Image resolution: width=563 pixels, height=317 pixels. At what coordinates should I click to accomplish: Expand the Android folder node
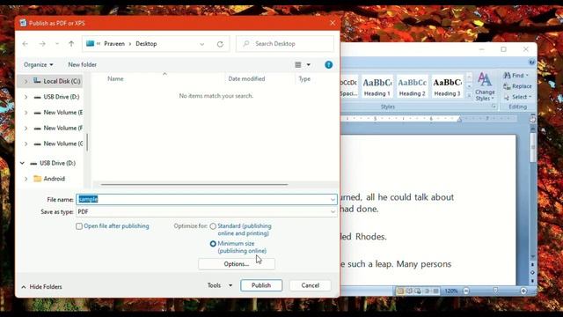[x=26, y=179]
